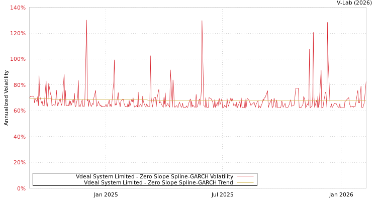The image size is (377, 201).
Task: Select the 60% y-axis label
Action: click(x=20, y=111)
